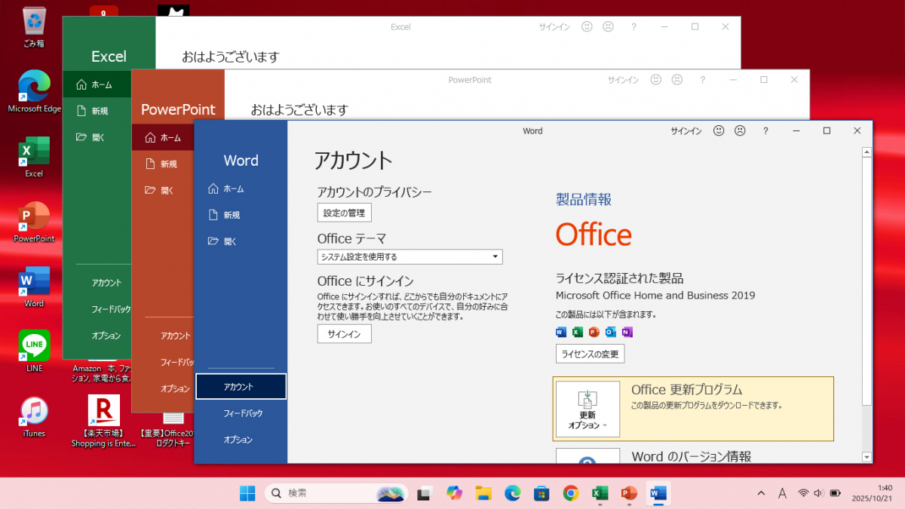
Task: Open the Update Options dropdown button
Action: pyautogui.click(x=587, y=409)
